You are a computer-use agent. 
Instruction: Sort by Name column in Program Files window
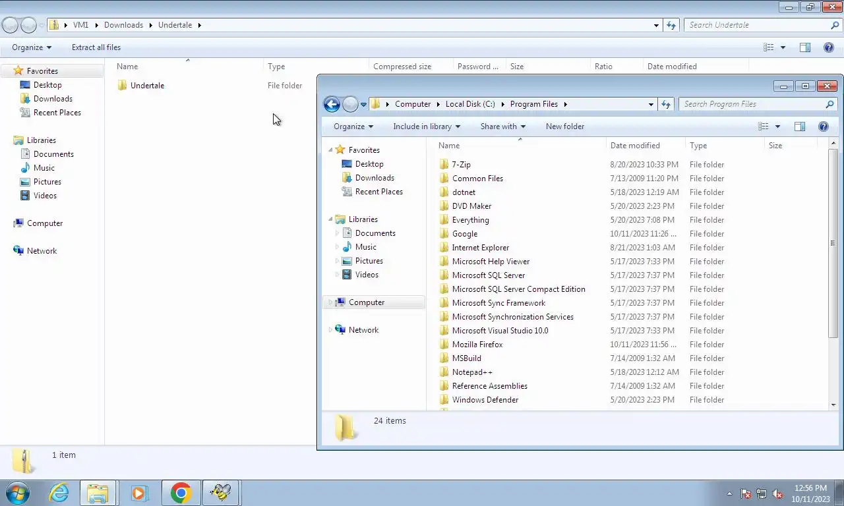(449, 146)
